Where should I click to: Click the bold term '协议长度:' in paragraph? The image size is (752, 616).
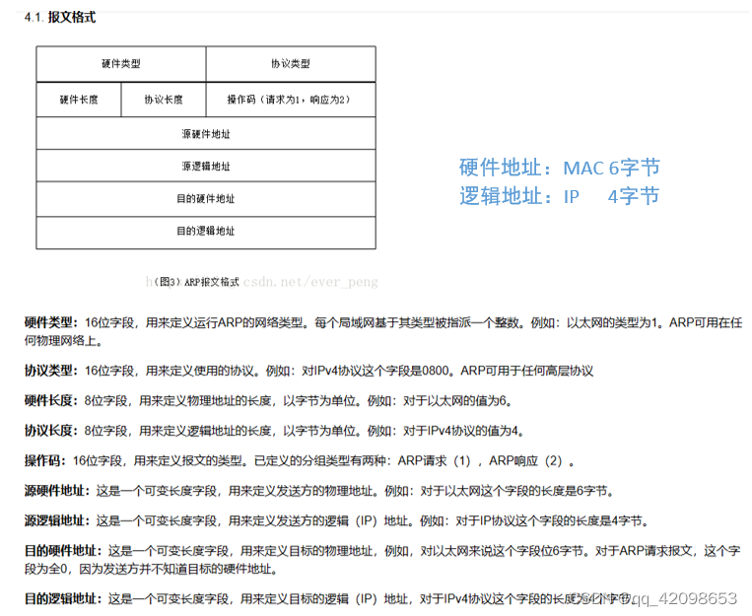point(51,431)
